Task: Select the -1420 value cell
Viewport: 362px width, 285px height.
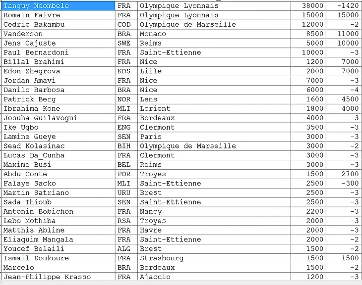Action: (x=343, y=6)
